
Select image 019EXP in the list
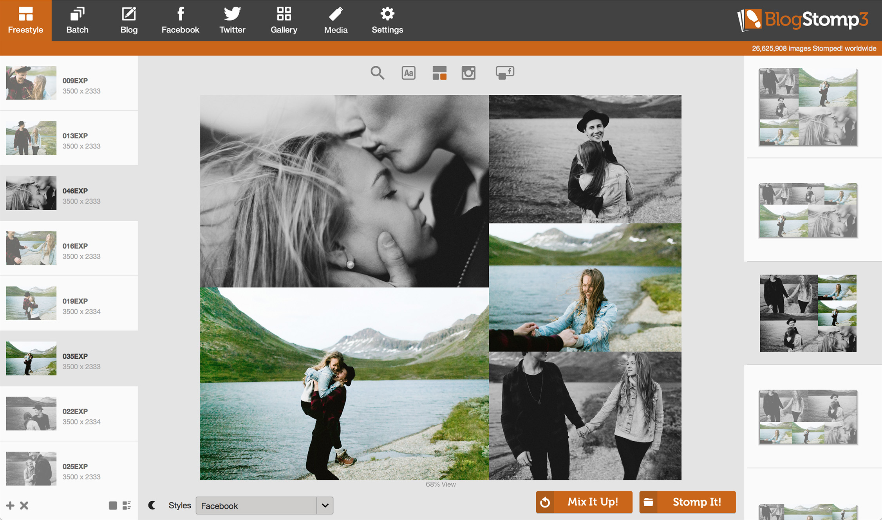coord(69,303)
